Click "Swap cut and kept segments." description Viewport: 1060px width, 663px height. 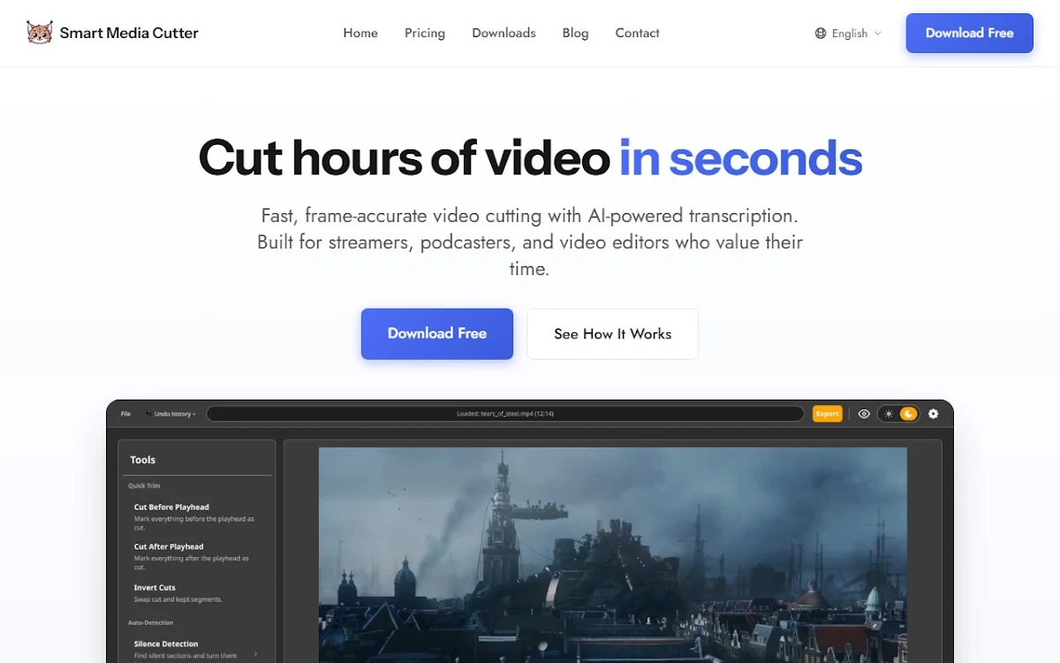tap(178, 599)
